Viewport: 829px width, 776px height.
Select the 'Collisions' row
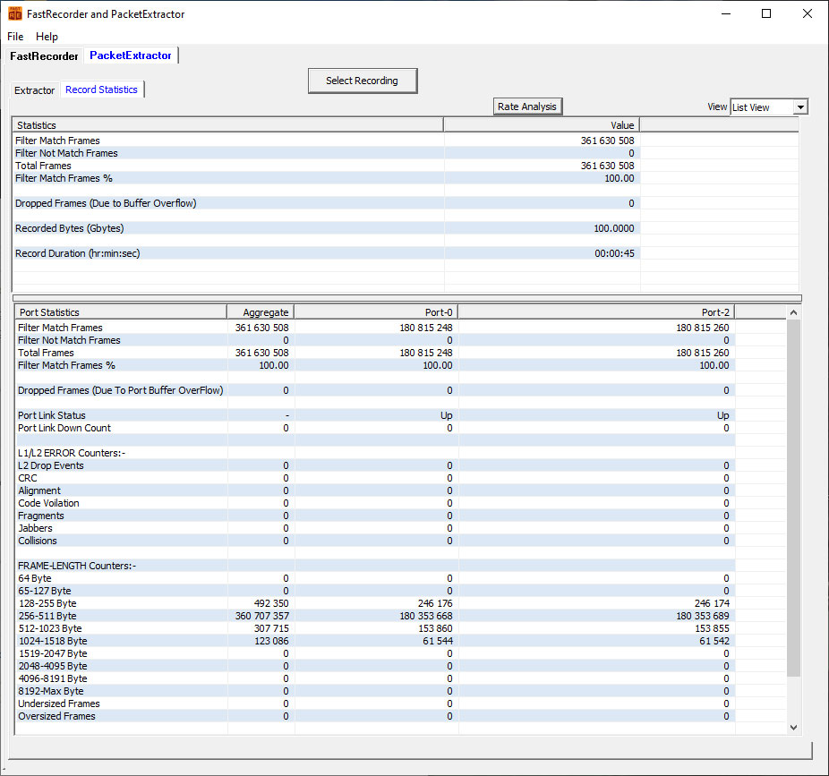[x=375, y=541]
